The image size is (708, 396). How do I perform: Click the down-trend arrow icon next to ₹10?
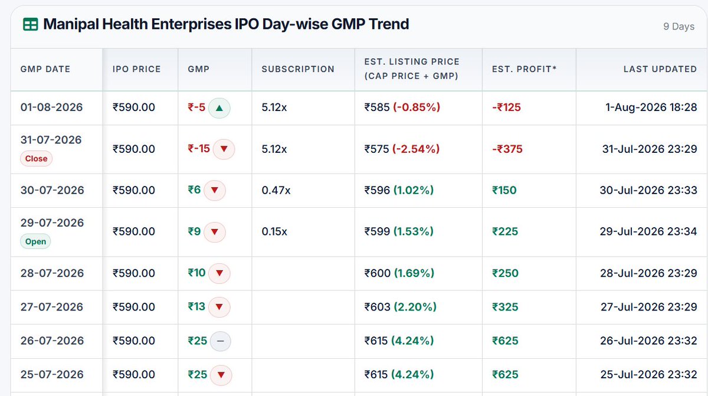tap(219, 273)
